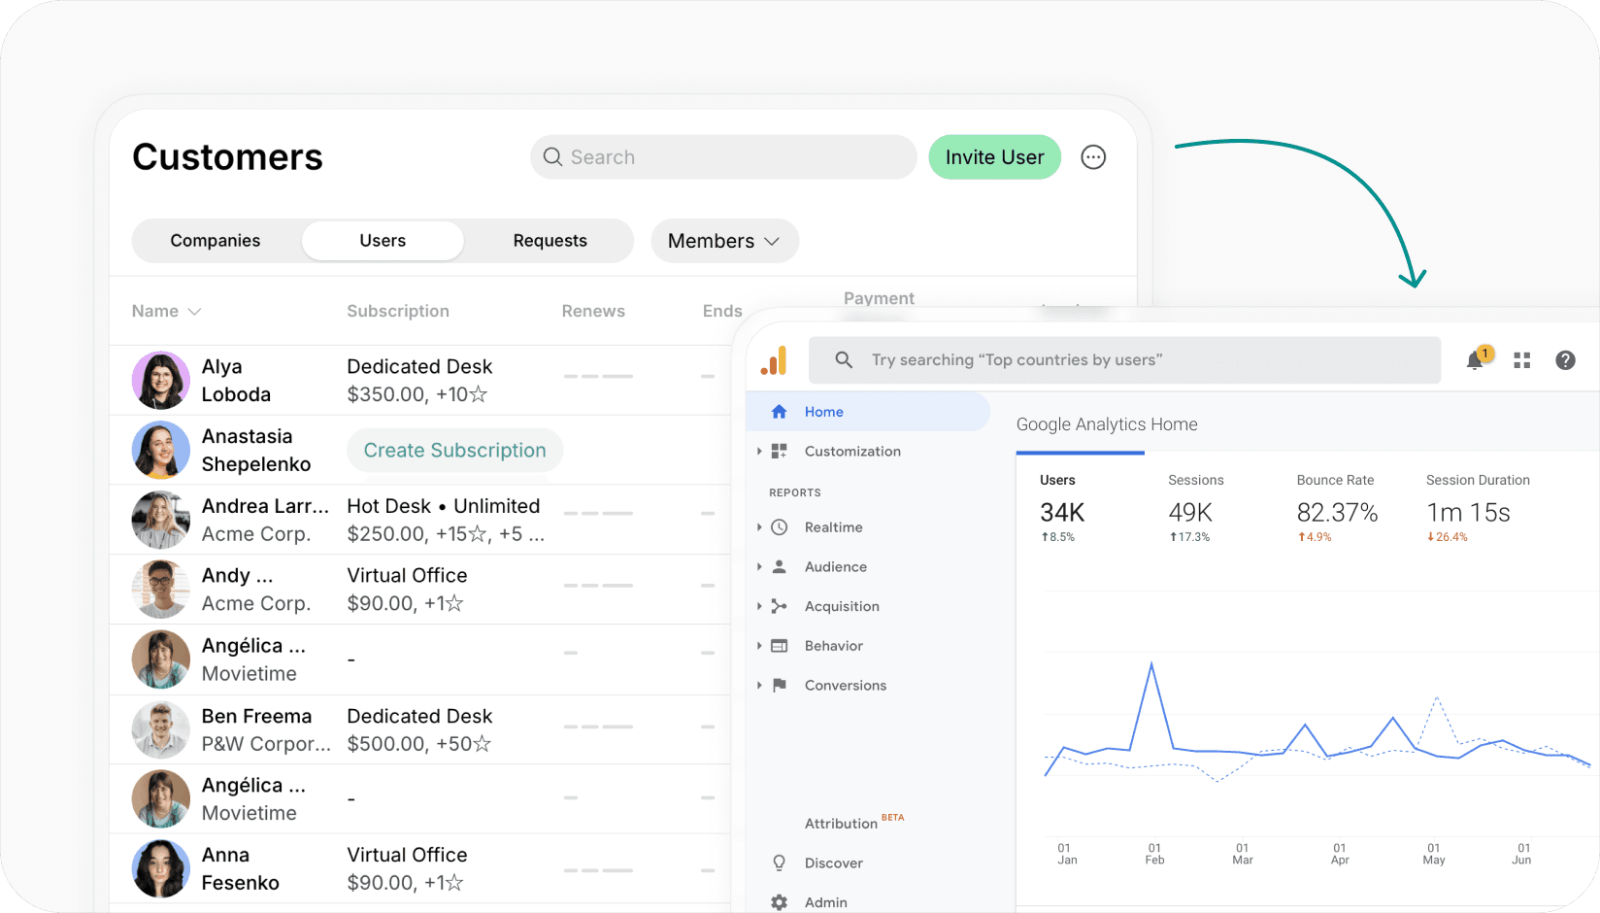This screenshot has height=913, width=1600.
Task: Sort by the Name column header
Action: click(166, 311)
